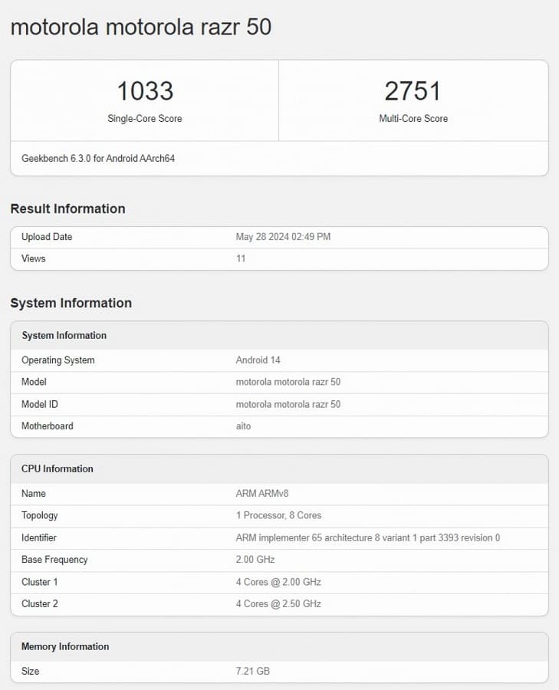Click the upload date value May 28 2024
The height and width of the screenshot is (690, 559).
(x=283, y=237)
